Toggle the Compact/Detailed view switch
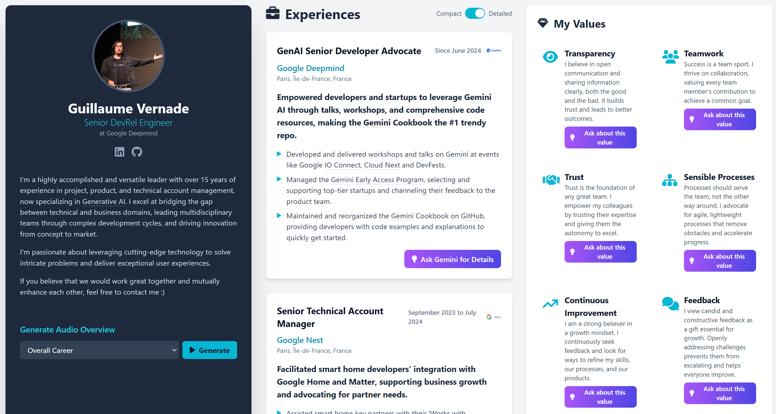 (475, 14)
